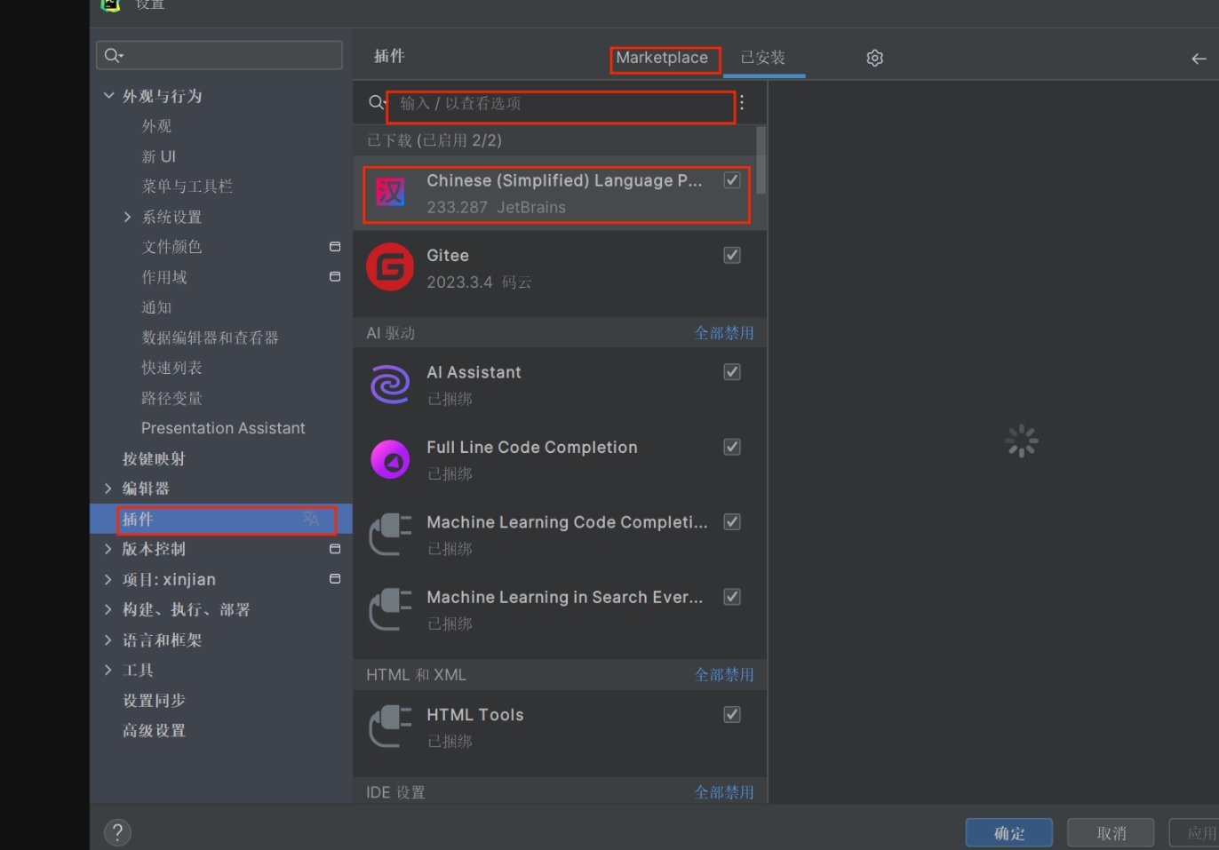Expand the 系统设置 node
The width and height of the screenshot is (1219, 850).
pyautogui.click(x=127, y=217)
